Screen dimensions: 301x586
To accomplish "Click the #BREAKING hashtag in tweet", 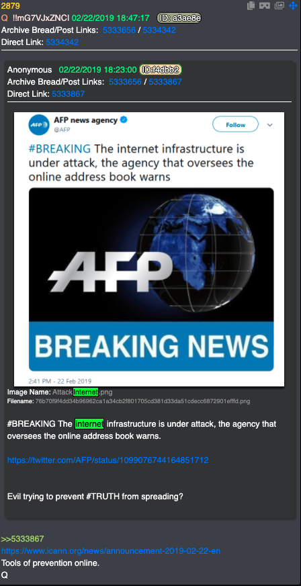I will [x=60, y=149].
